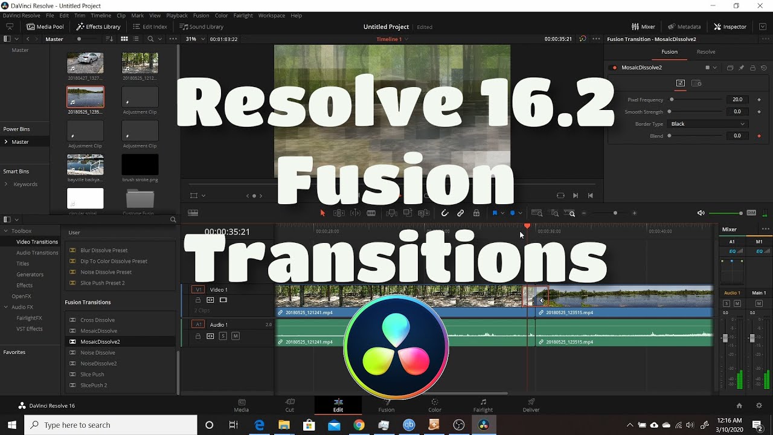Toggle the position lock padlock in toolbar
773x435 pixels.
point(476,213)
